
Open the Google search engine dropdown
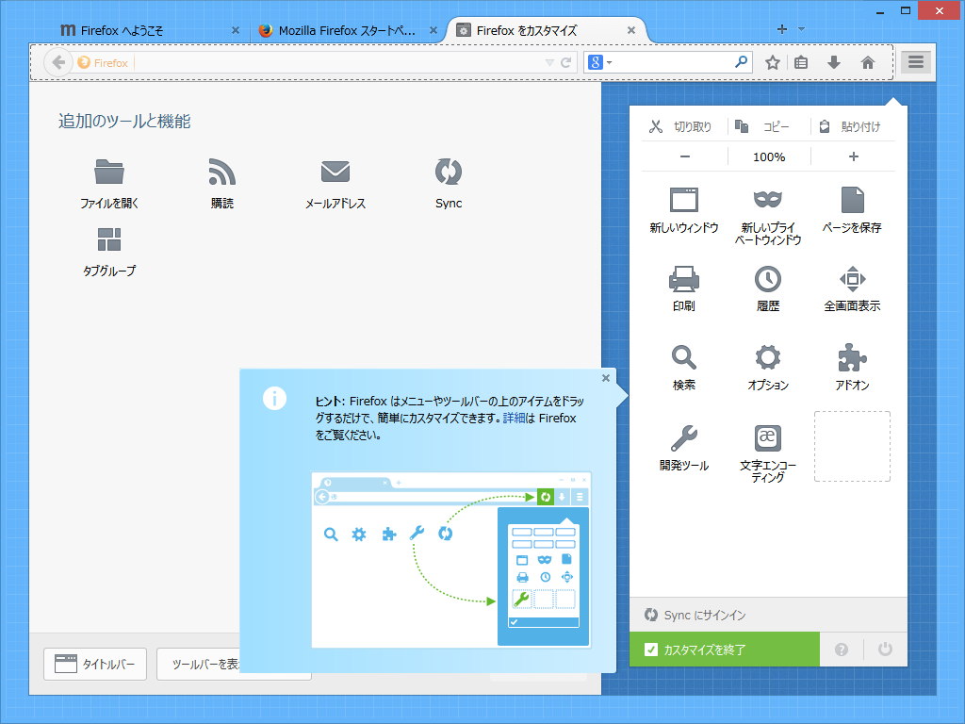(599, 62)
